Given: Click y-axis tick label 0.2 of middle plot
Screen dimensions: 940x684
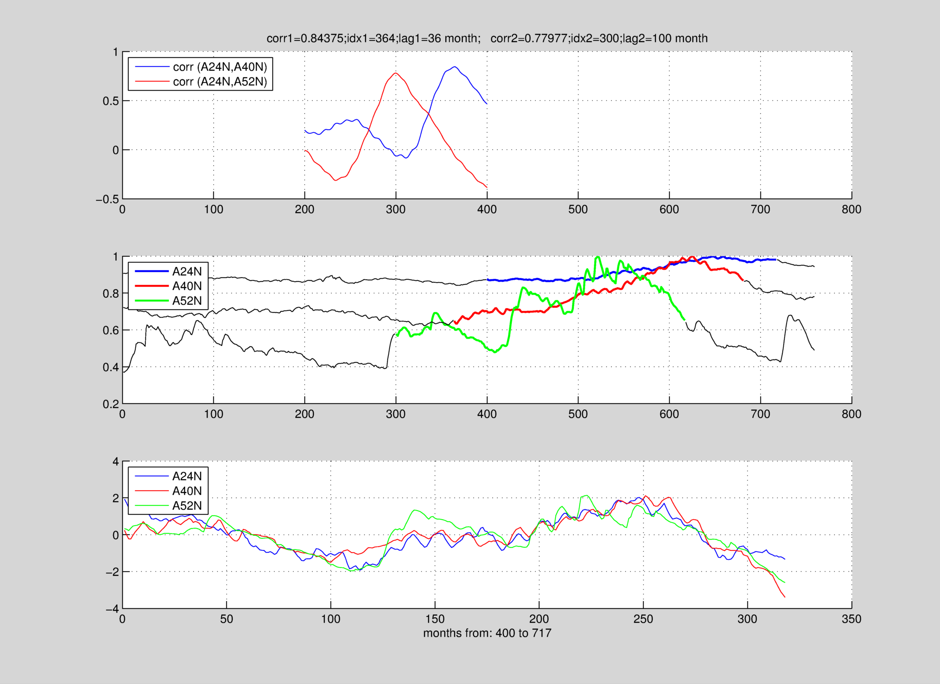Looking at the screenshot, I should (x=110, y=404).
